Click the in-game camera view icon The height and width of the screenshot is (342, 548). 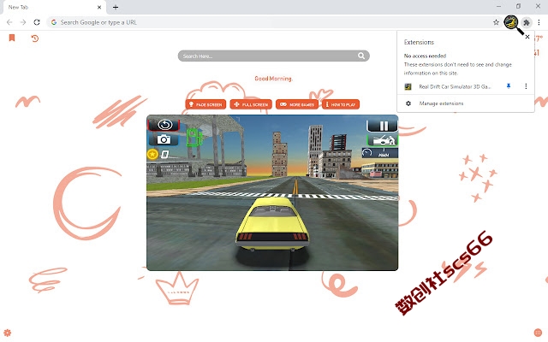pos(164,140)
